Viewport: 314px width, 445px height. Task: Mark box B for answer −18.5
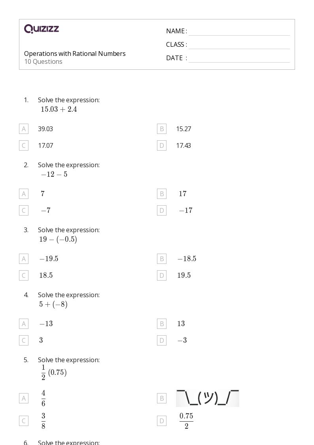tap(162, 259)
